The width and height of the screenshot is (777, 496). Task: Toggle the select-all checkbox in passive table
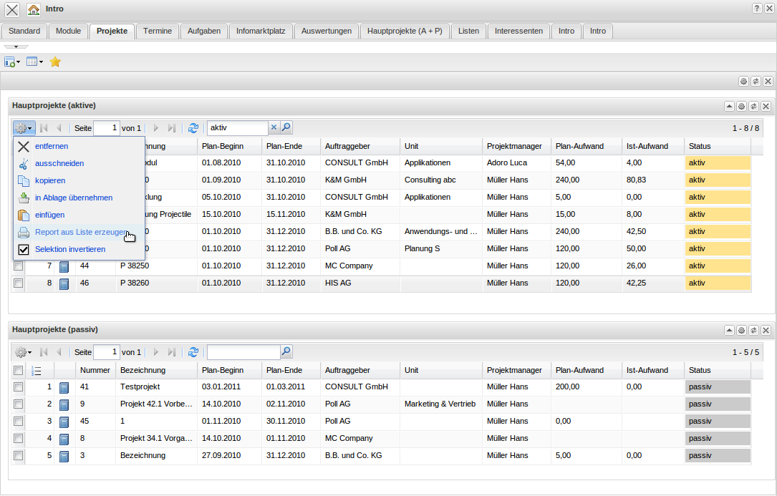tap(19, 370)
